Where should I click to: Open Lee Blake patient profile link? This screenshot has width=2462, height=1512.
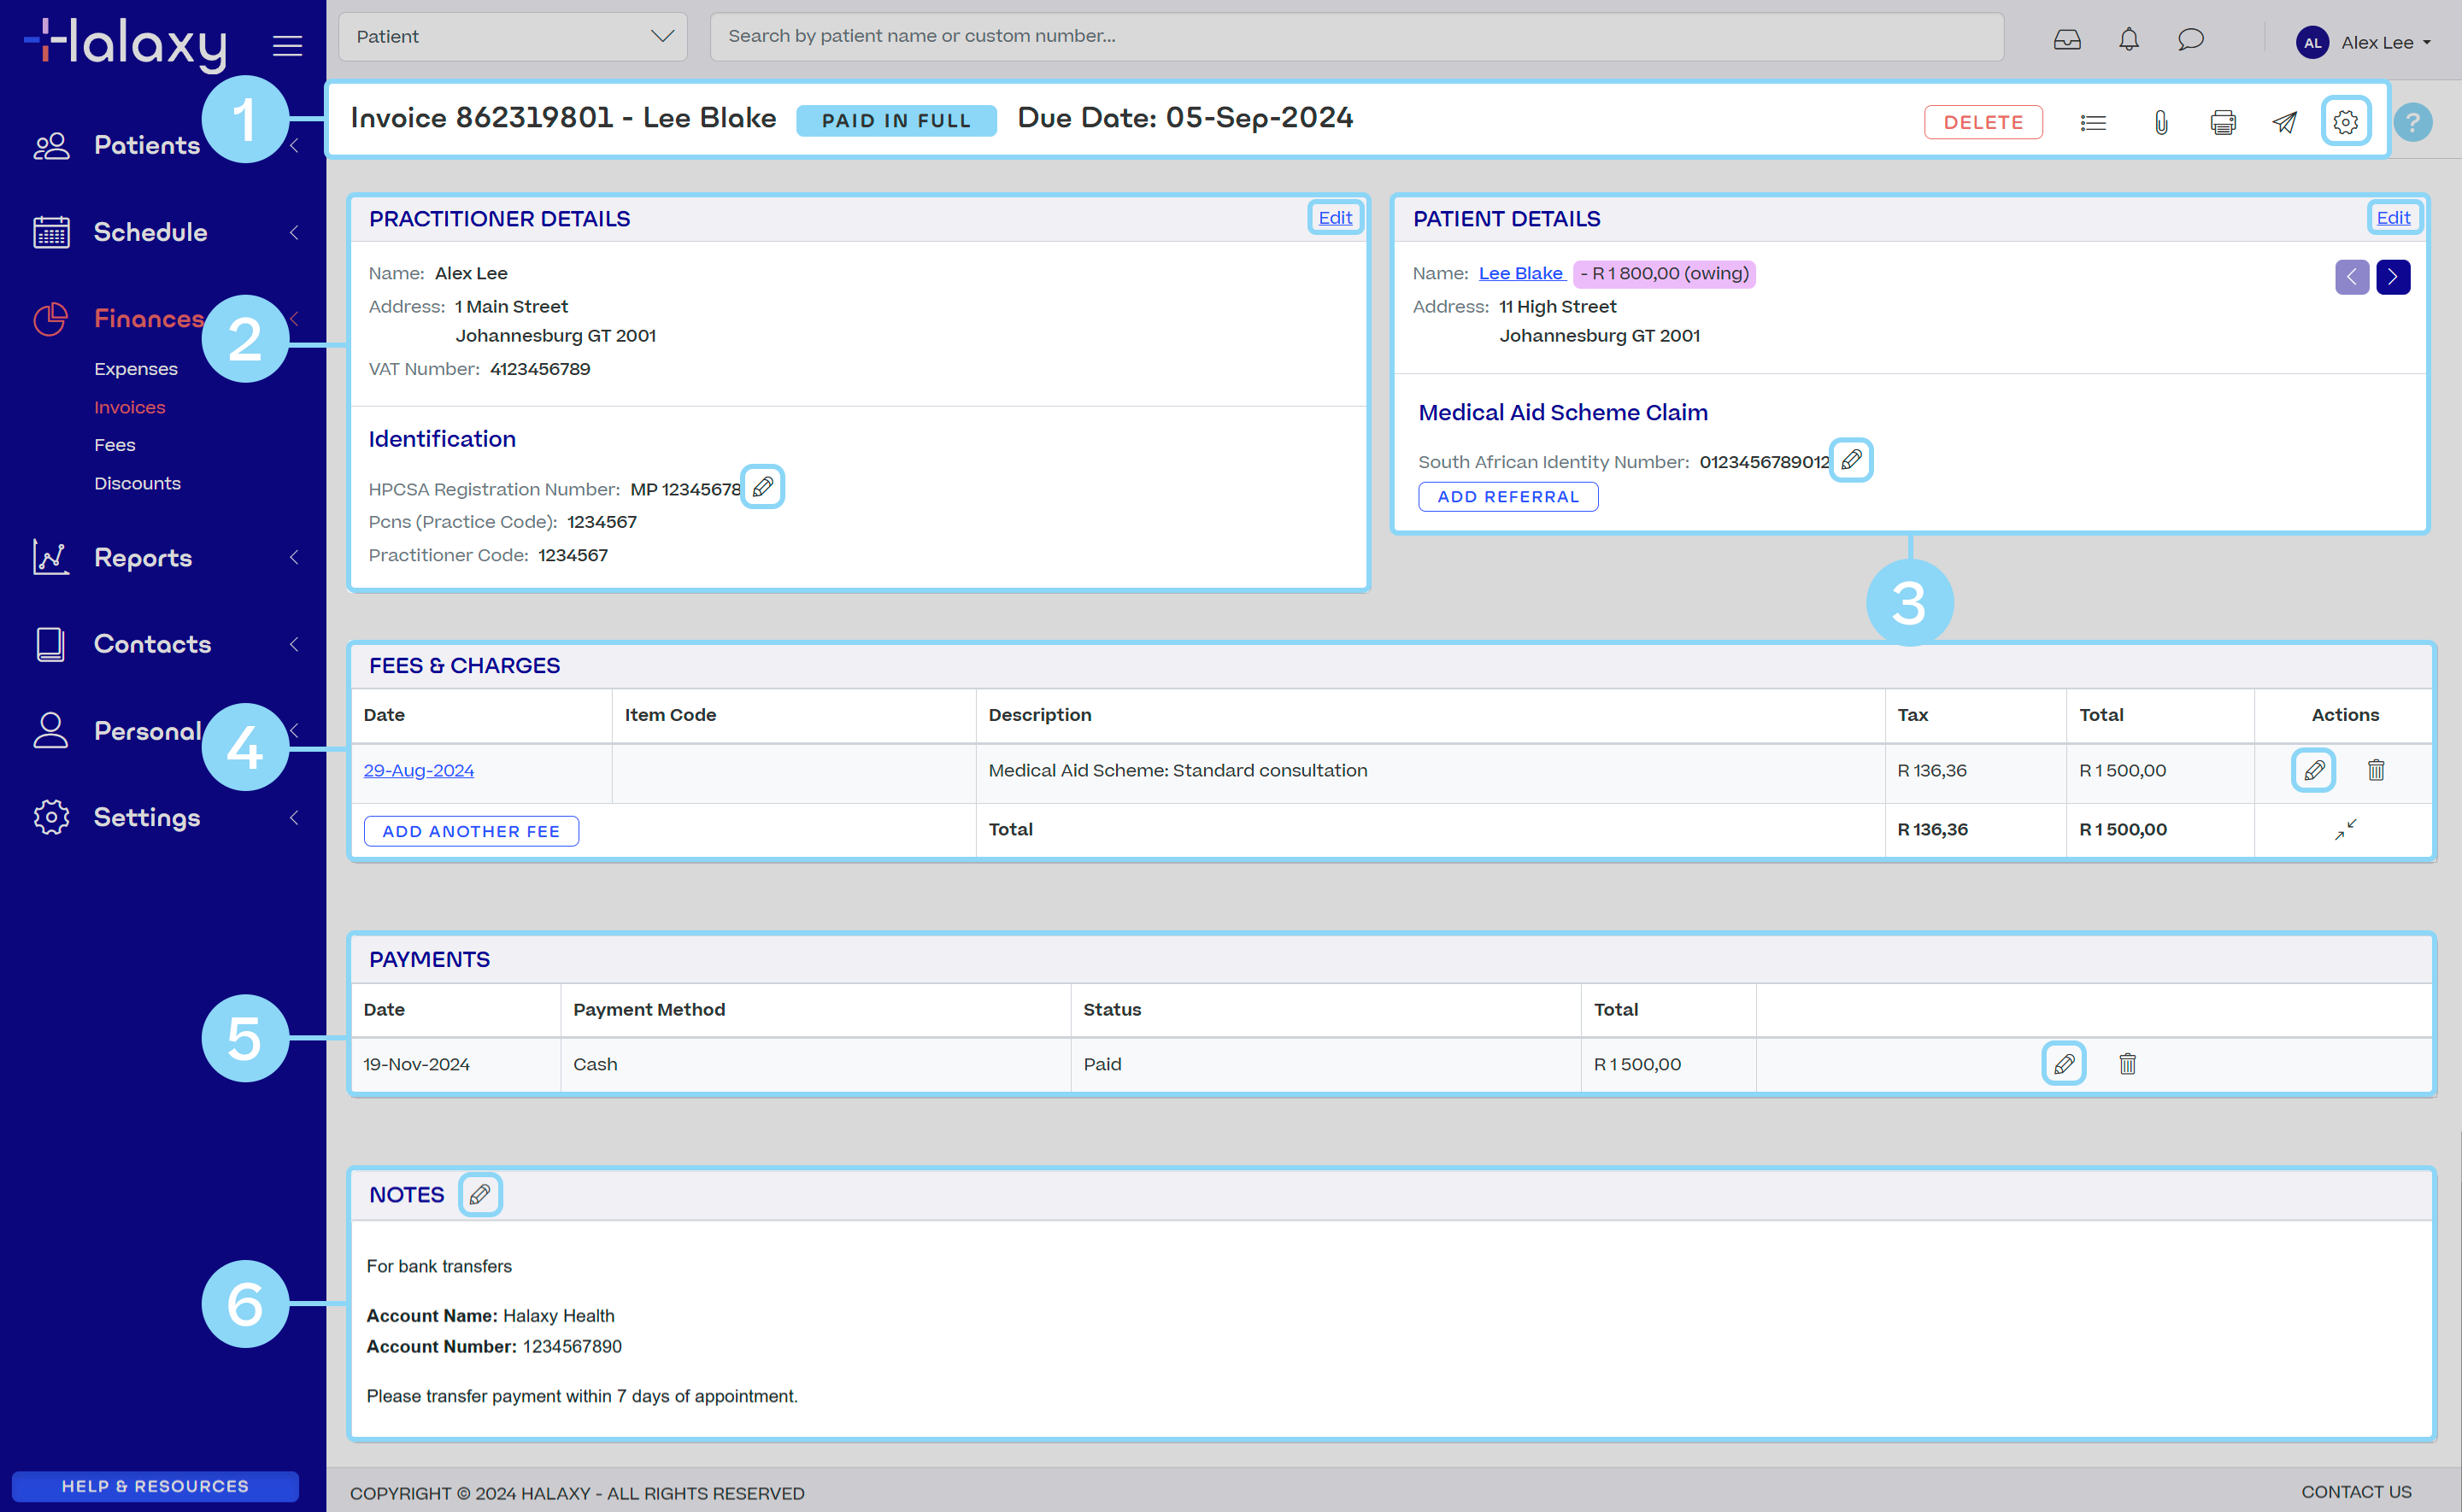point(1520,273)
